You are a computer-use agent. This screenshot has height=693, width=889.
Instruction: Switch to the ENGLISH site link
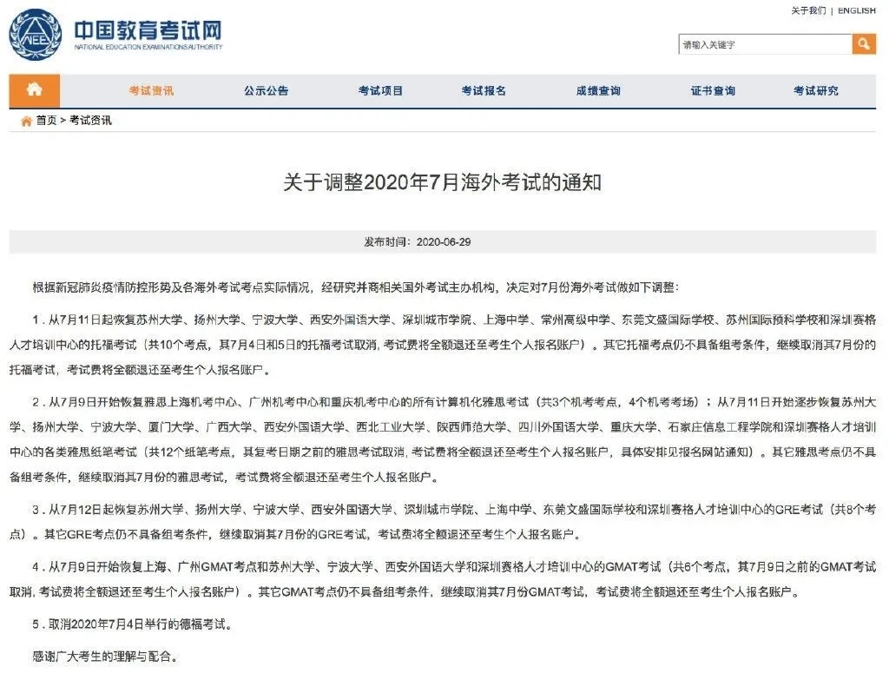[857, 10]
